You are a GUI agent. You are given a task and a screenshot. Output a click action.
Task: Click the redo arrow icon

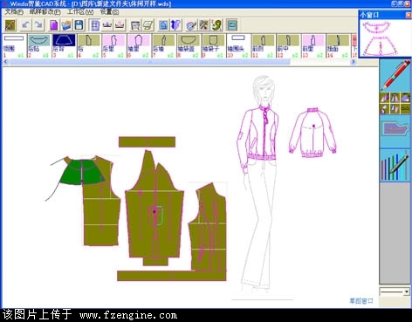coord(38,25)
